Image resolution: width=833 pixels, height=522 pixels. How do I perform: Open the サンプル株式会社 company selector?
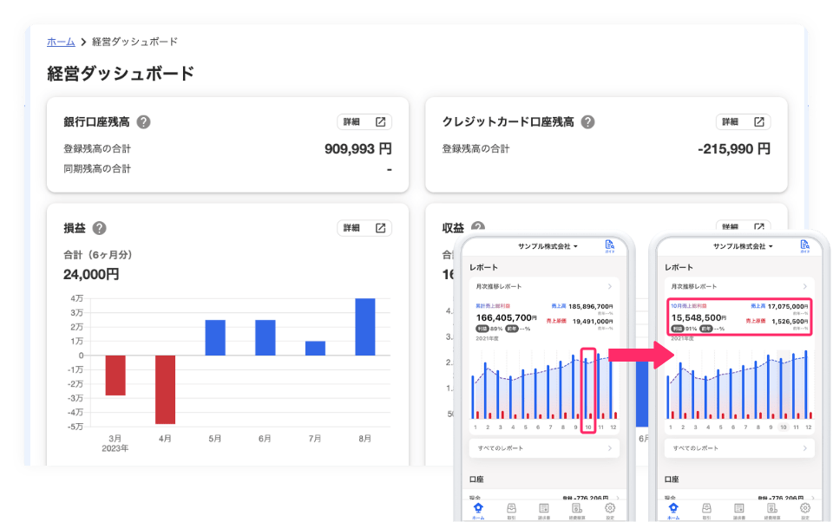pos(547,245)
